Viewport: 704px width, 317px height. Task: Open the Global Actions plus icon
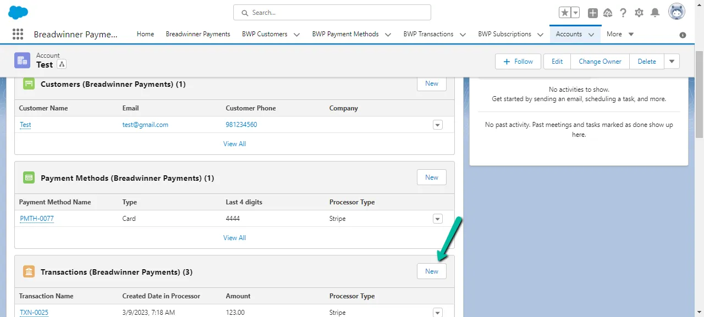click(x=592, y=13)
